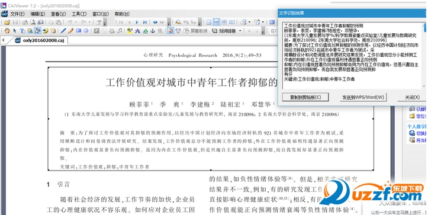Click the 划词链接 toolbar button

[224, 31]
